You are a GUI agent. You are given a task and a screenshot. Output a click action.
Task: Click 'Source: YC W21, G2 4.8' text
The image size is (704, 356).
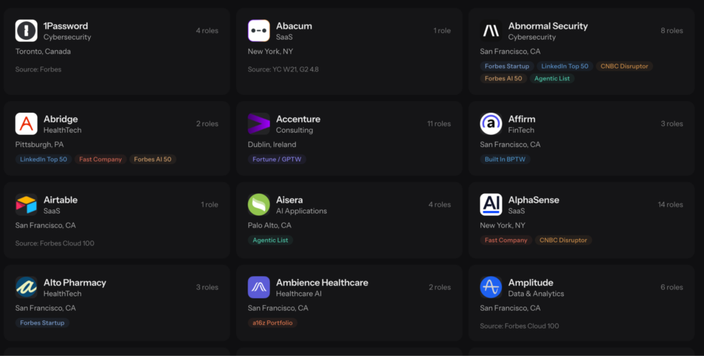point(283,69)
